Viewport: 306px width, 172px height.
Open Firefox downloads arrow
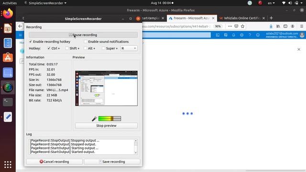coord(271,26)
